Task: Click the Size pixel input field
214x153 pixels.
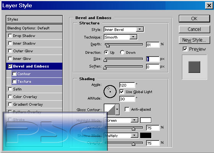Action: click(153, 59)
